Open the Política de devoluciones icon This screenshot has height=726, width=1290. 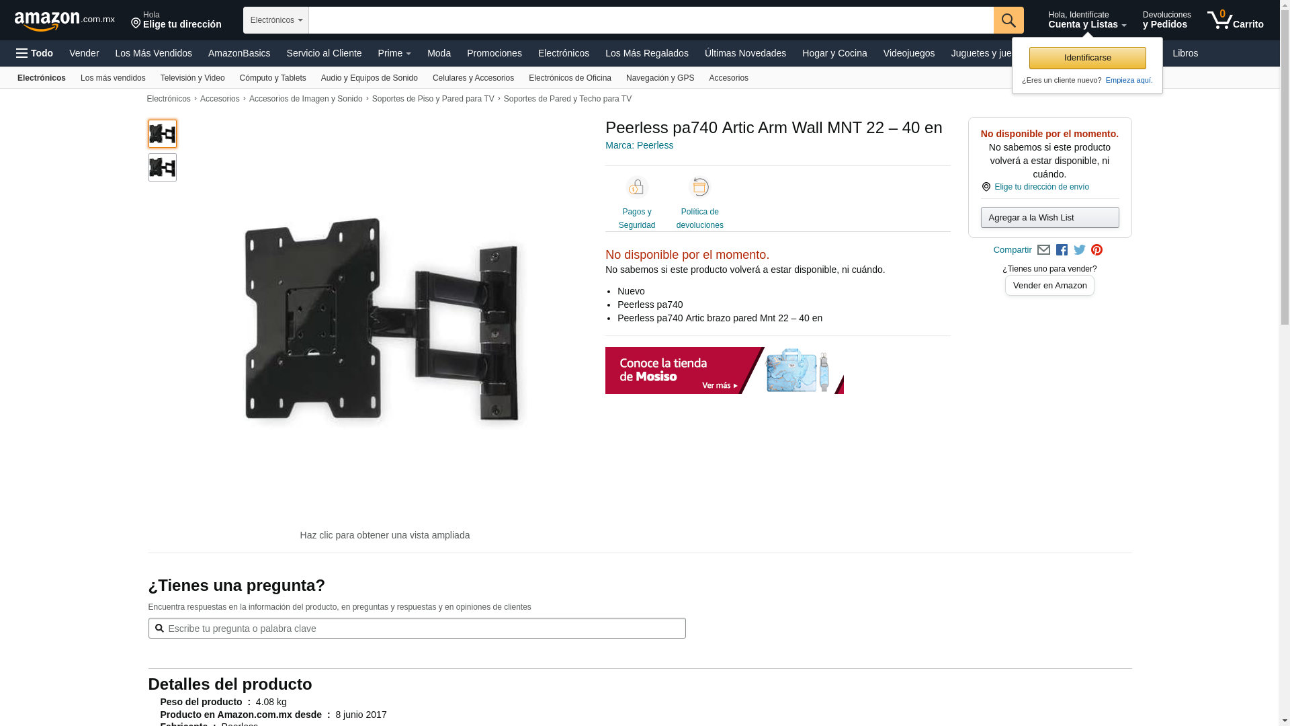[x=700, y=187]
